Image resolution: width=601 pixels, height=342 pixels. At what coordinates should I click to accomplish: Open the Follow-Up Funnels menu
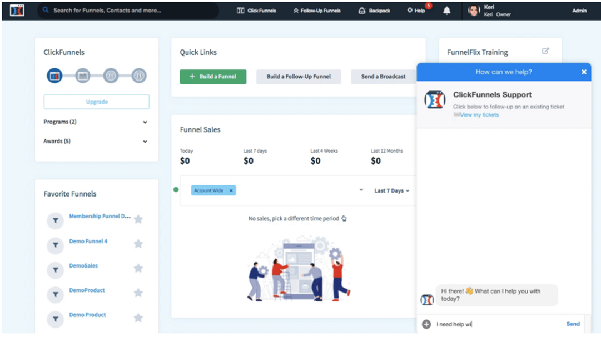[x=317, y=11]
